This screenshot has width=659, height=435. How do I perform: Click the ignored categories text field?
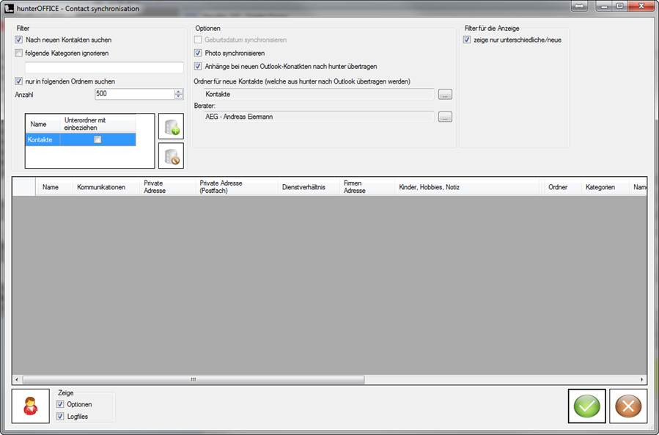99,67
